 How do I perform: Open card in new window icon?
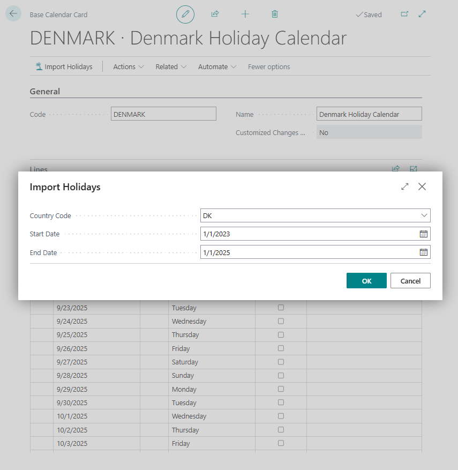pos(404,14)
